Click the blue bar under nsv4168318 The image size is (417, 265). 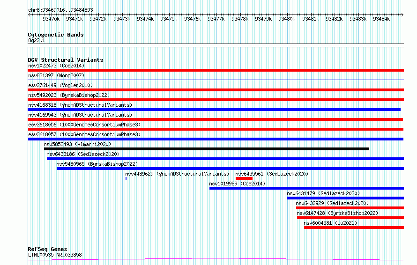coord(214,110)
